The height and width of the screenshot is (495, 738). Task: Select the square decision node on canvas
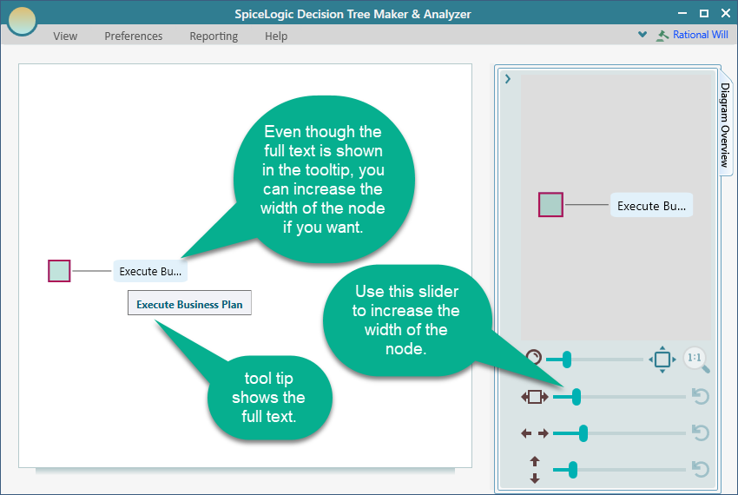tap(59, 271)
